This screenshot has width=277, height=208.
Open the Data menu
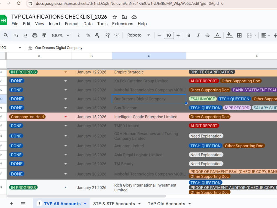pos(88,24)
